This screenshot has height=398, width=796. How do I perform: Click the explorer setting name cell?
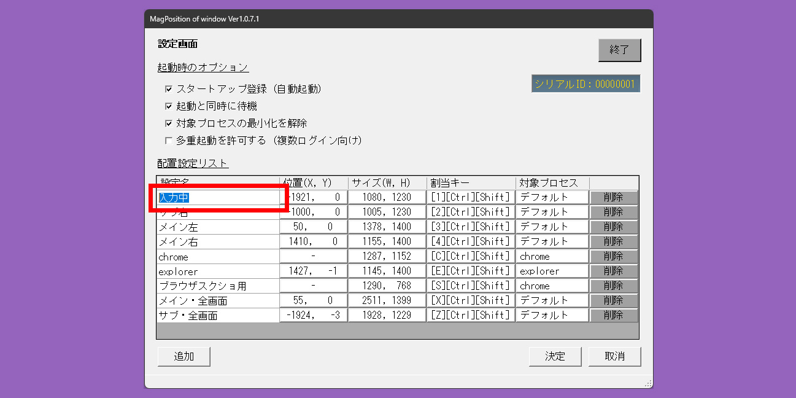(218, 271)
